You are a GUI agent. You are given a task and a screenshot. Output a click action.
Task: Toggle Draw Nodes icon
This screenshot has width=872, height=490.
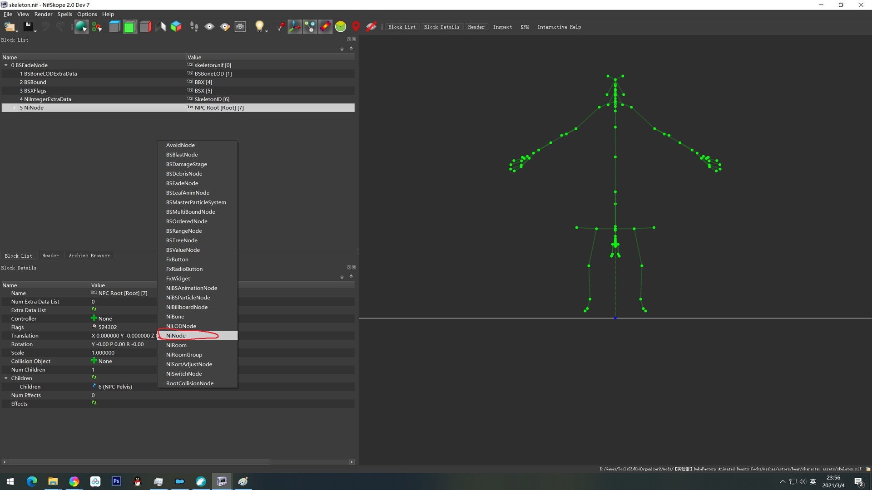click(310, 27)
